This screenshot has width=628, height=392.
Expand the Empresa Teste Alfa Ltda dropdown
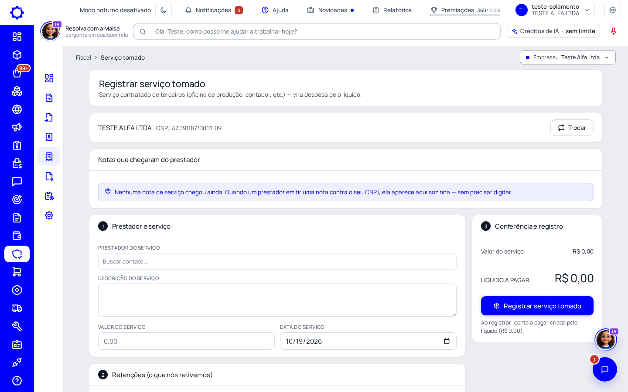[568, 57]
